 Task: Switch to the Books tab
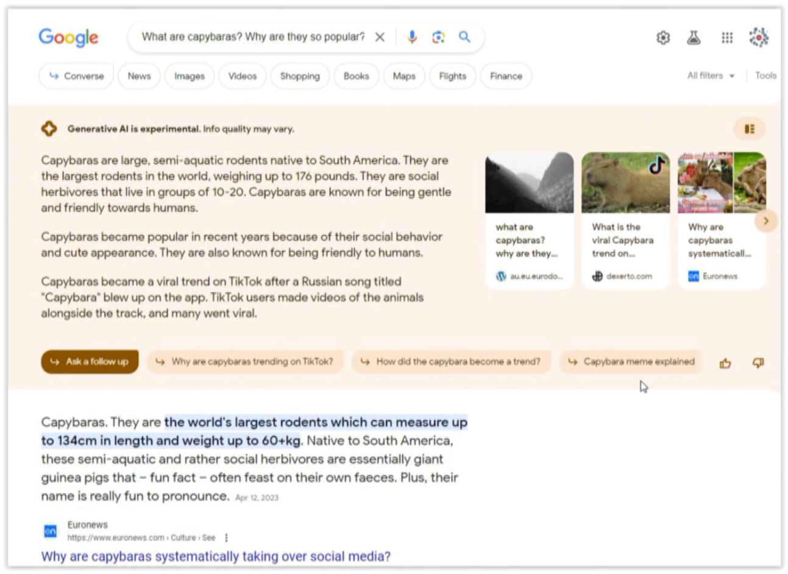pyautogui.click(x=356, y=76)
